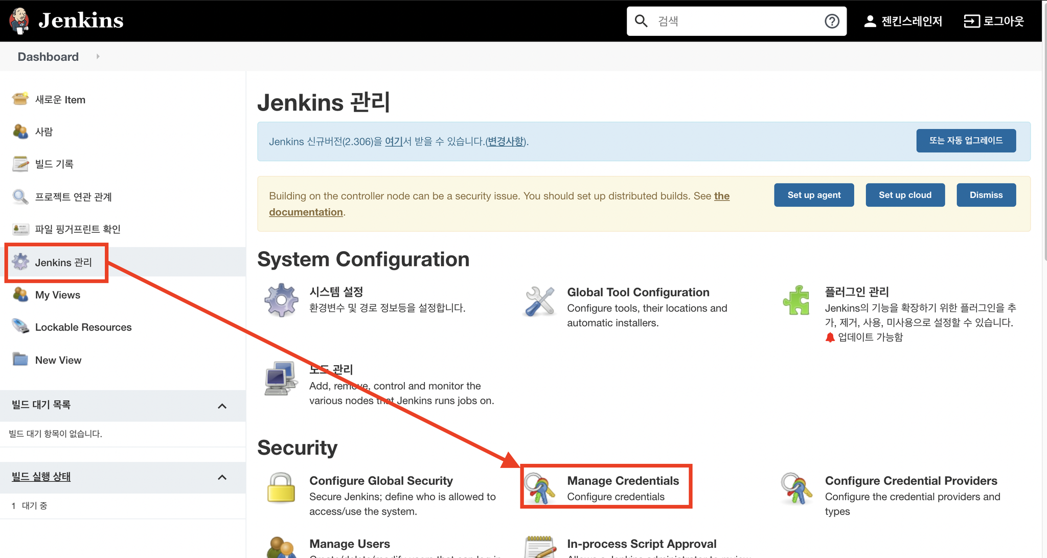Select Lockable Resources in the sidebar
1047x558 pixels.
coord(83,327)
